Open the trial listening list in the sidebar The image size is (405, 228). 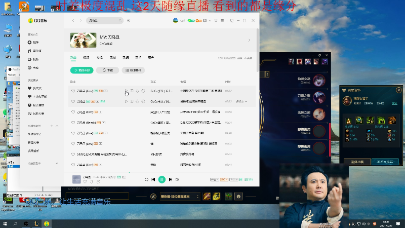[36, 113]
